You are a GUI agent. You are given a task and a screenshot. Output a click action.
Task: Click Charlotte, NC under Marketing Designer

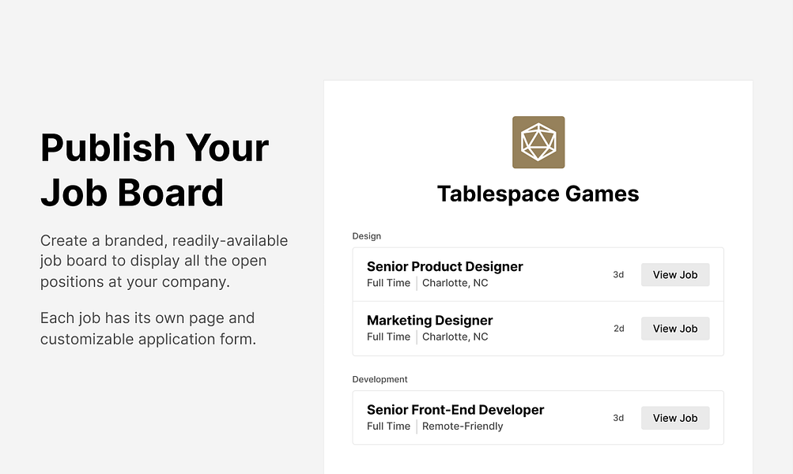(455, 337)
